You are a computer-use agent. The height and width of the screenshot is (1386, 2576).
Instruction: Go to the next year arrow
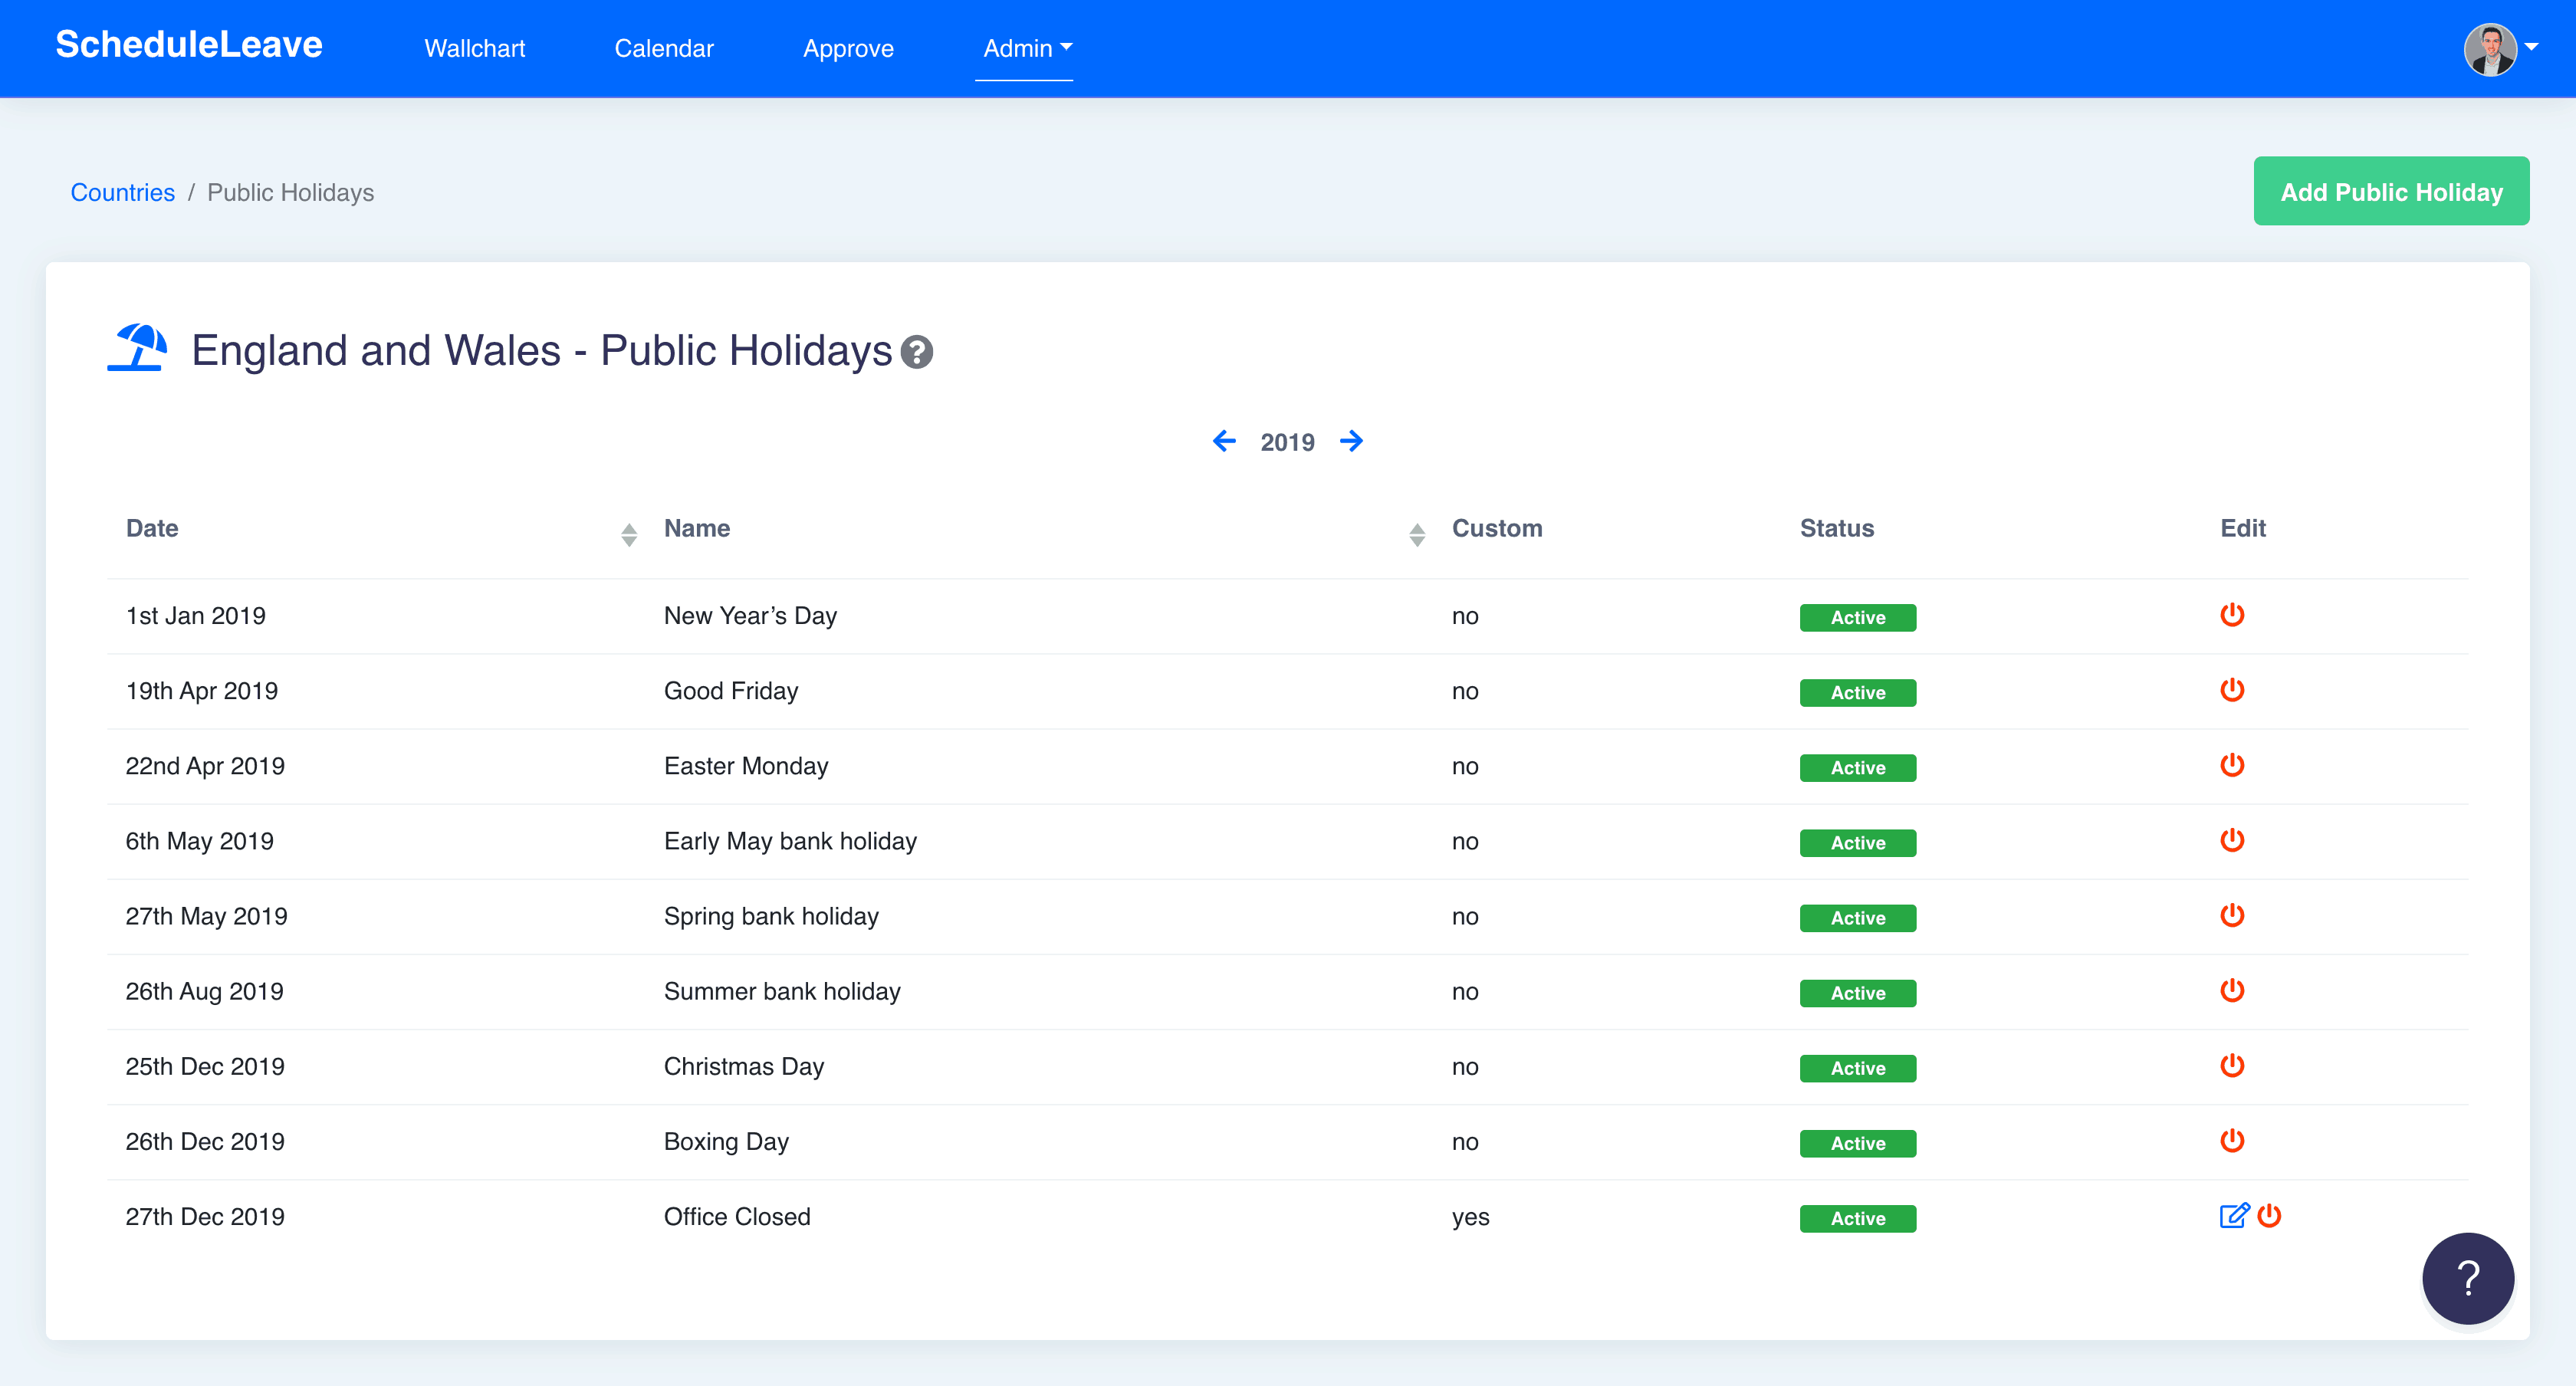(1351, 441)
